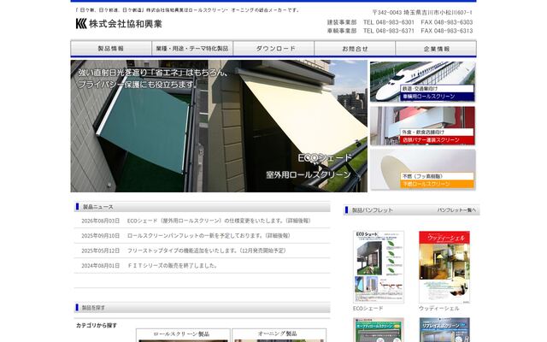Click the 製品ニュース section header
This screenshot has width=547, height=342.
[x=202, y=207]
